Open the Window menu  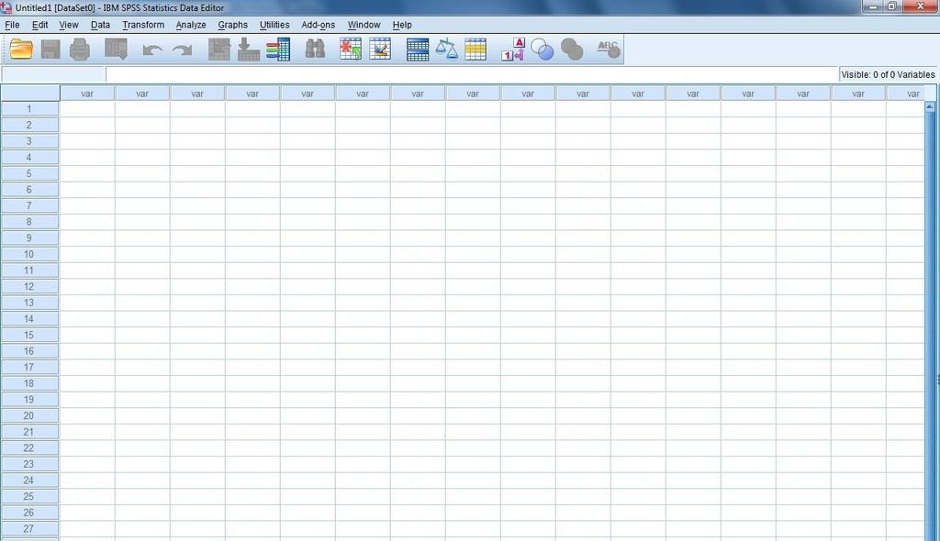[x=364, y=25]
